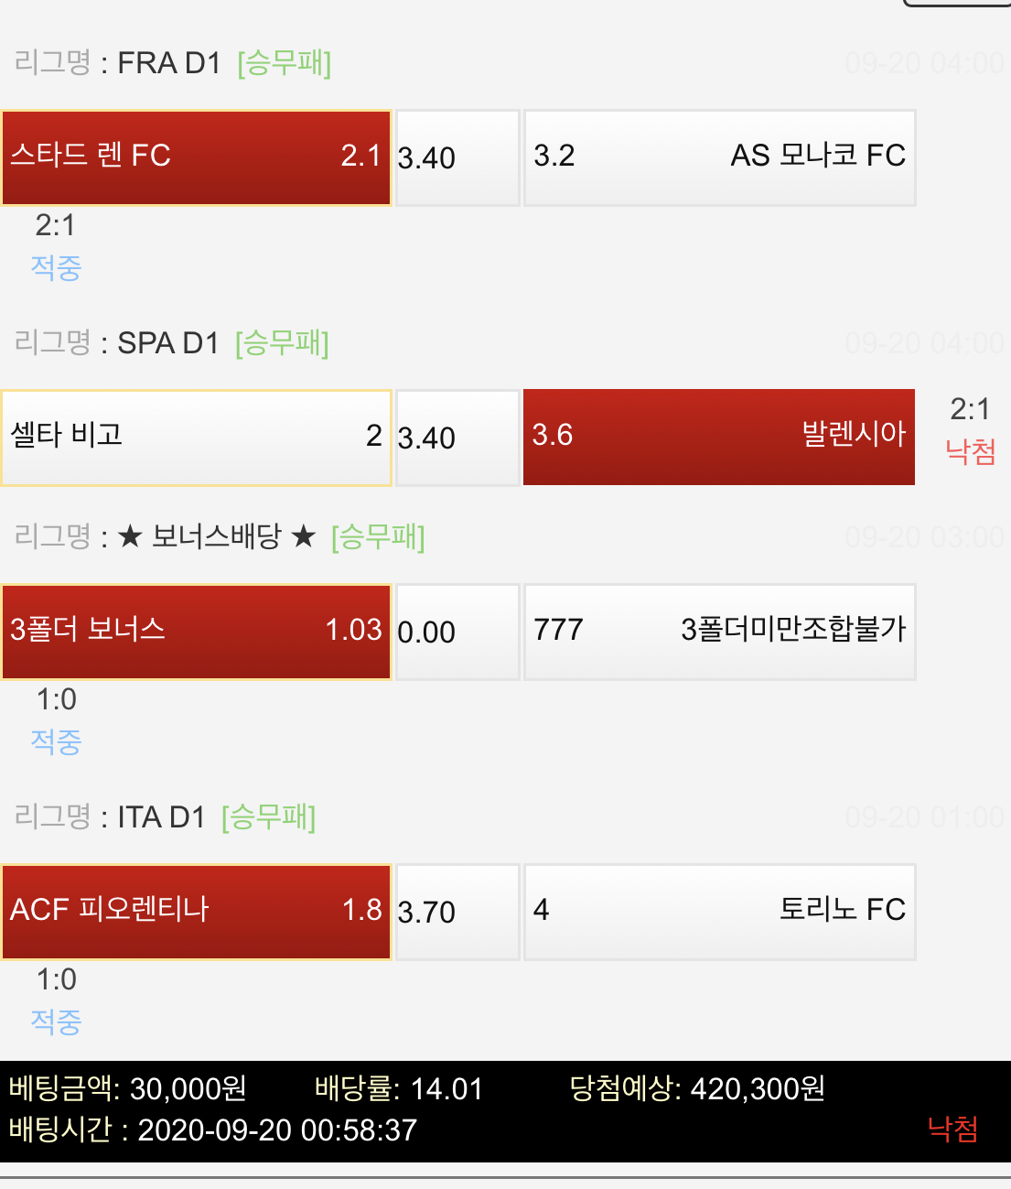Viewport: 1011px width, 1189px height.
Task: Click the [승무패] tag beside FRA D1
Action: (x=284, y=63)
